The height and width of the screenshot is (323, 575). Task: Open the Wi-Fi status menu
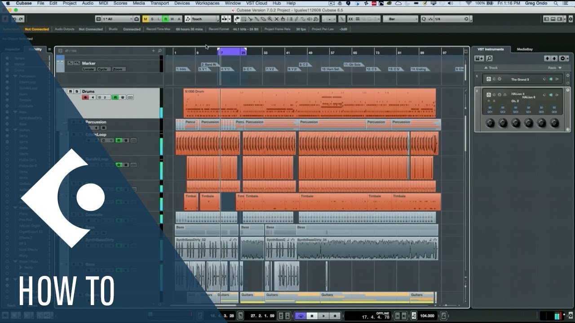(469, 3)
